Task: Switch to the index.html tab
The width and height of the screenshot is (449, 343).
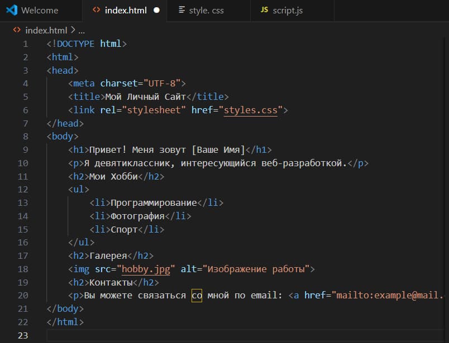Action: (125, 11)
